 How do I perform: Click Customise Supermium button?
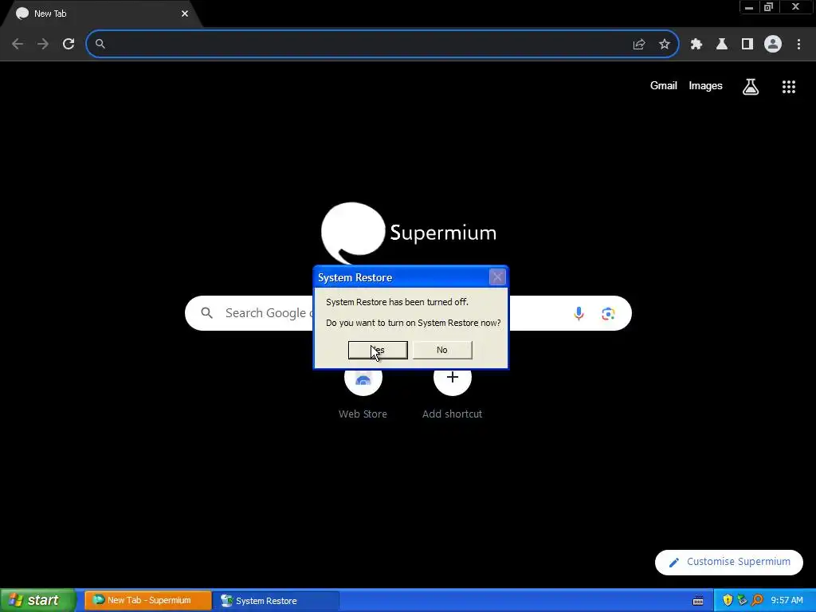click(729, 562)
